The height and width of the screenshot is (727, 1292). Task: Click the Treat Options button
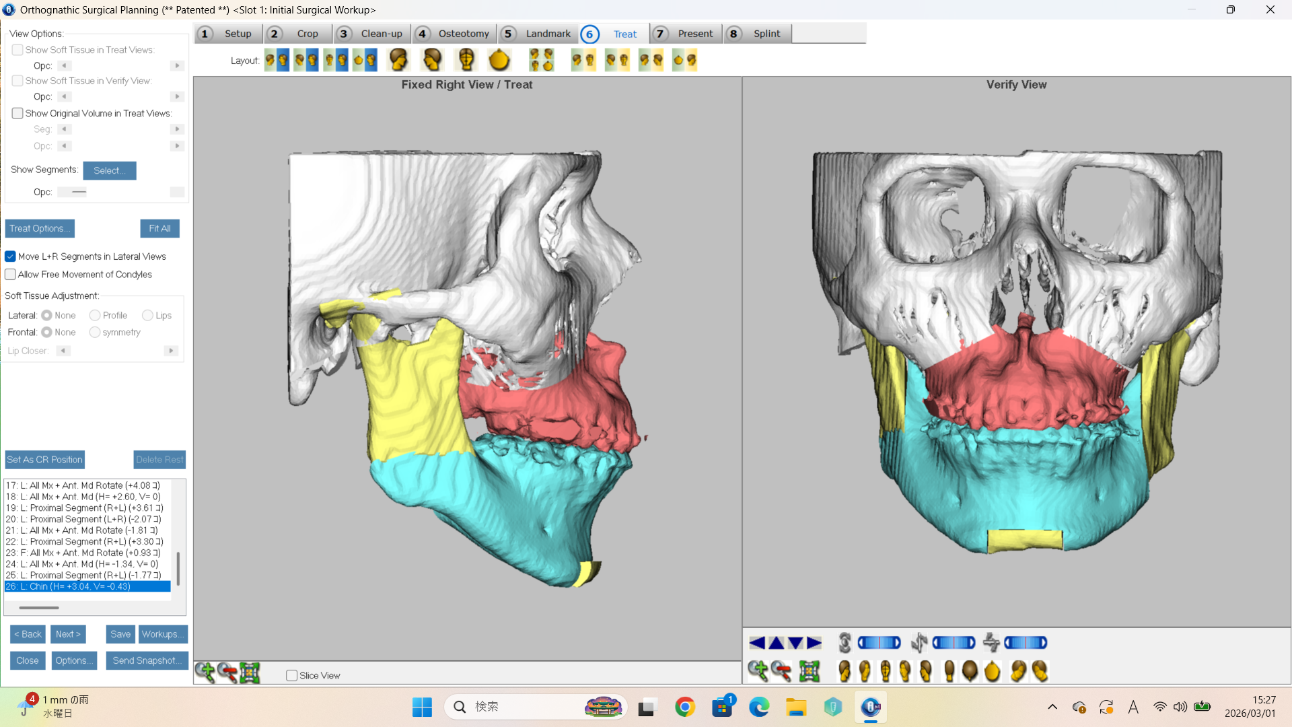[40, 228]
